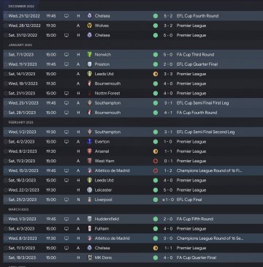Open EFL Cup Final competition link
The height and width of the screenshot is (267, 263).
[189, 200]
